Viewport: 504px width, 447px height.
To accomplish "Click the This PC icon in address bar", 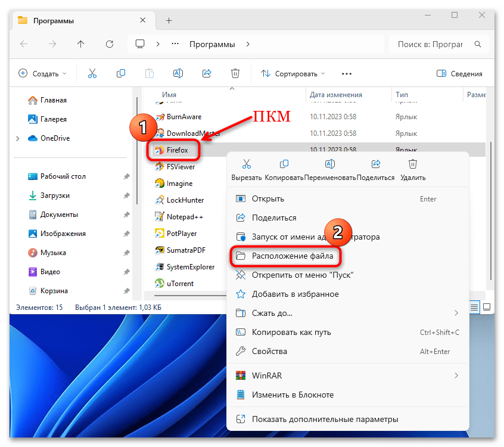I will [140, 44].
